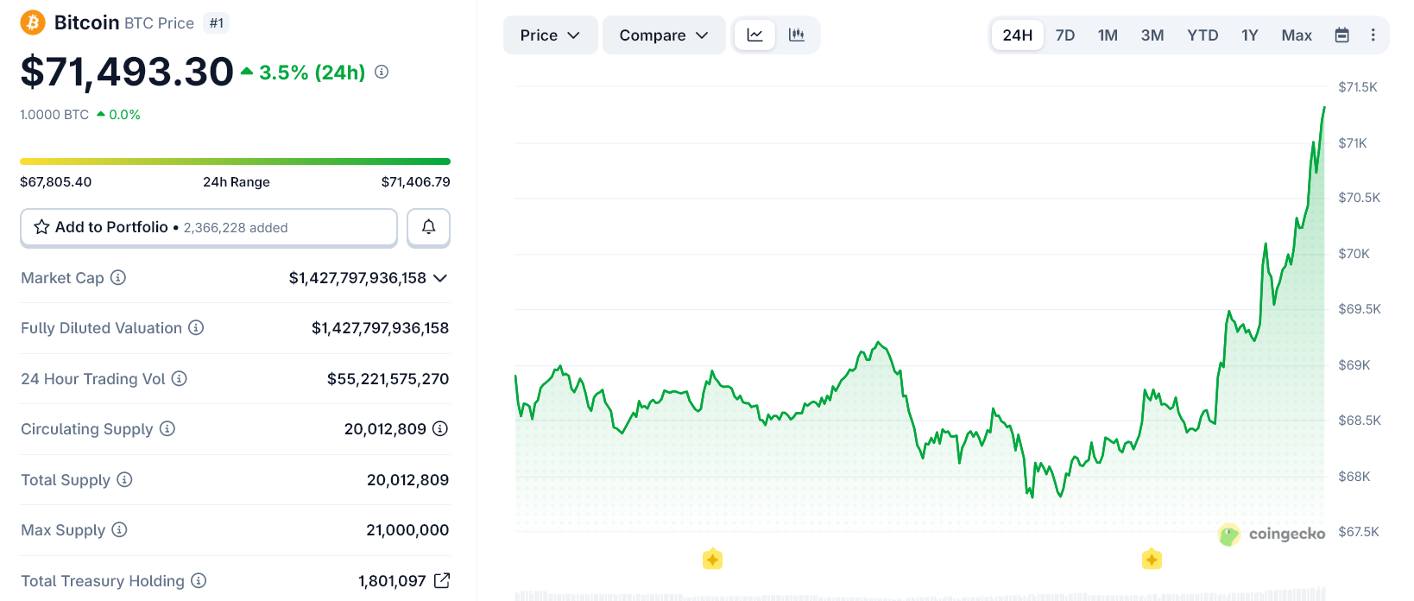The height and width of the screenshot is (601, 1414).
Task: Select the 1Y time range tab
Action: point(1249,35)
